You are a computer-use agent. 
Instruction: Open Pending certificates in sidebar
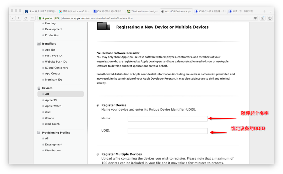50,23
